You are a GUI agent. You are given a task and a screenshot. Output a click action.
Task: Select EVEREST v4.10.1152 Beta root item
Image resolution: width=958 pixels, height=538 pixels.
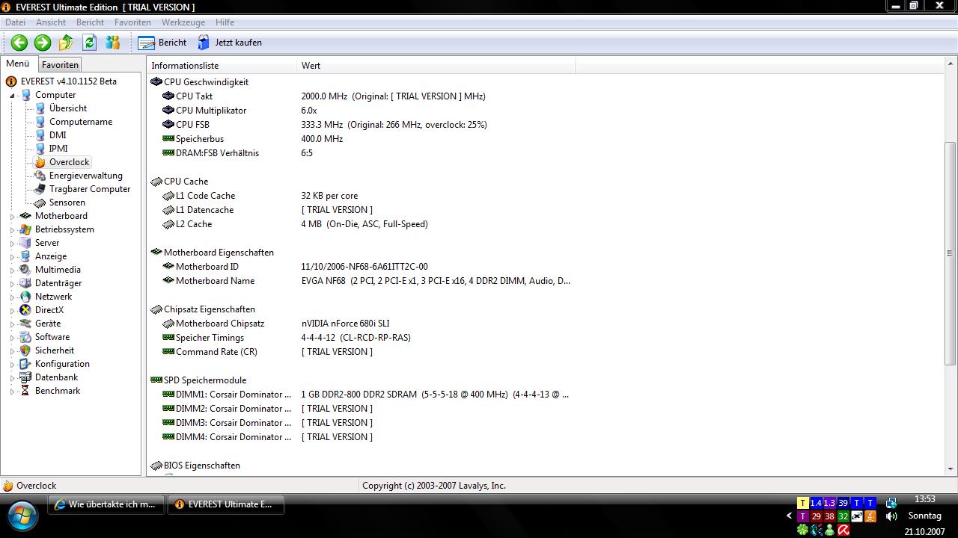coord(68,81)
